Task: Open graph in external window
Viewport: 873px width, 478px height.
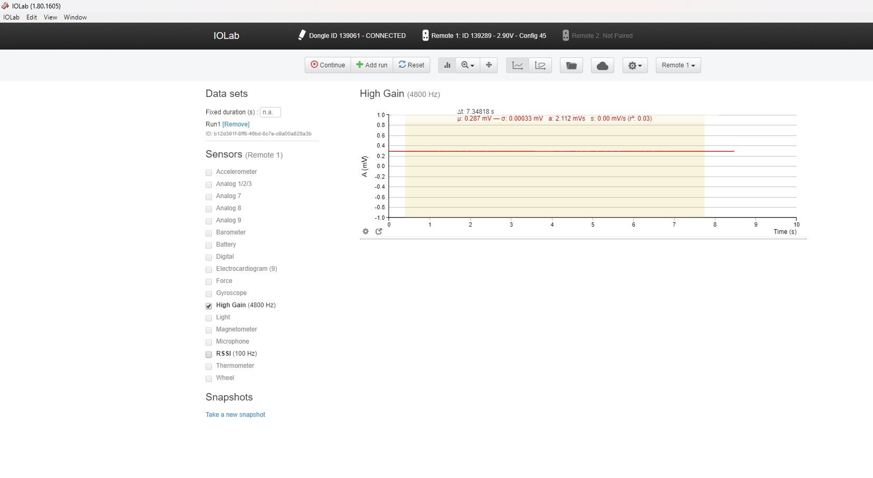Action: coord(379,231)
